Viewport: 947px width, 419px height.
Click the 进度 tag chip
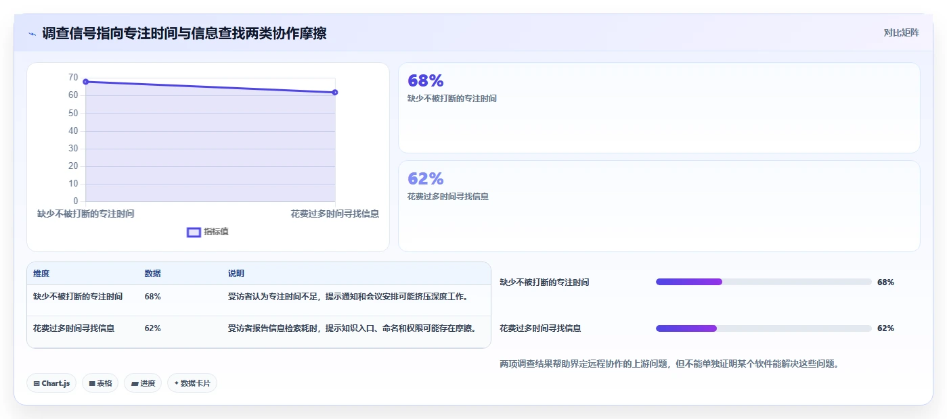point(143,383)
